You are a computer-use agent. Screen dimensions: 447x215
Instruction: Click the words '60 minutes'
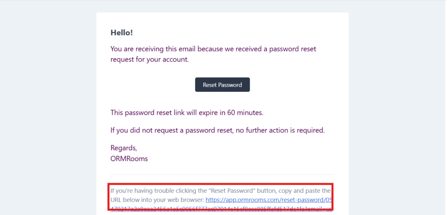tap(244, 113)
